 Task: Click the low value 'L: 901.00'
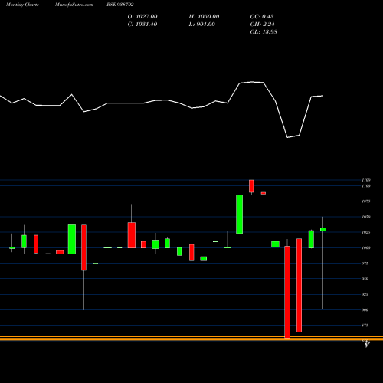[x=202, y=25]
